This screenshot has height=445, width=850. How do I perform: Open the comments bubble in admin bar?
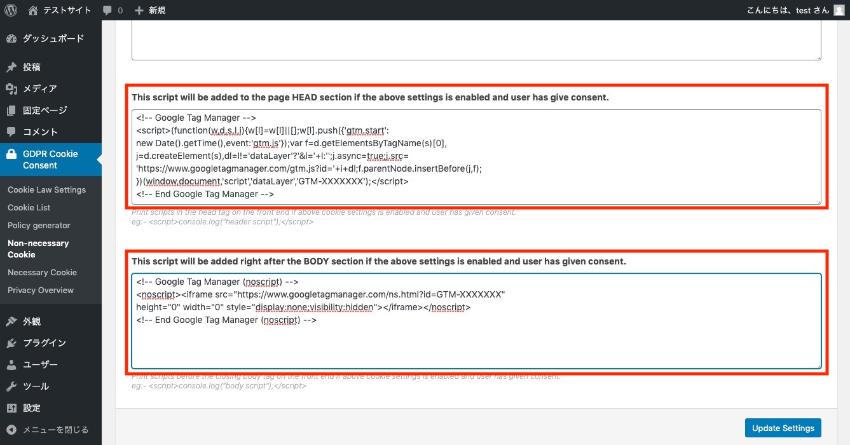[108, 10]
